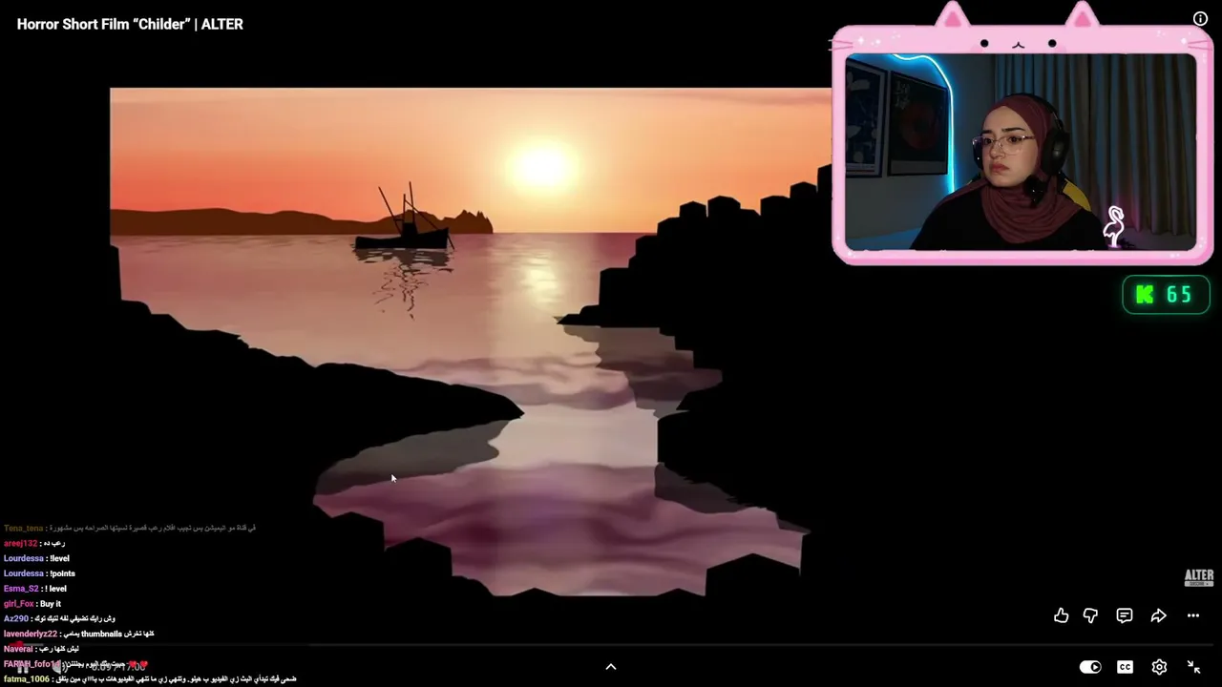Expand the more videos chevron
Screen dimensions: 1222x687
click(x=611, y=667)
